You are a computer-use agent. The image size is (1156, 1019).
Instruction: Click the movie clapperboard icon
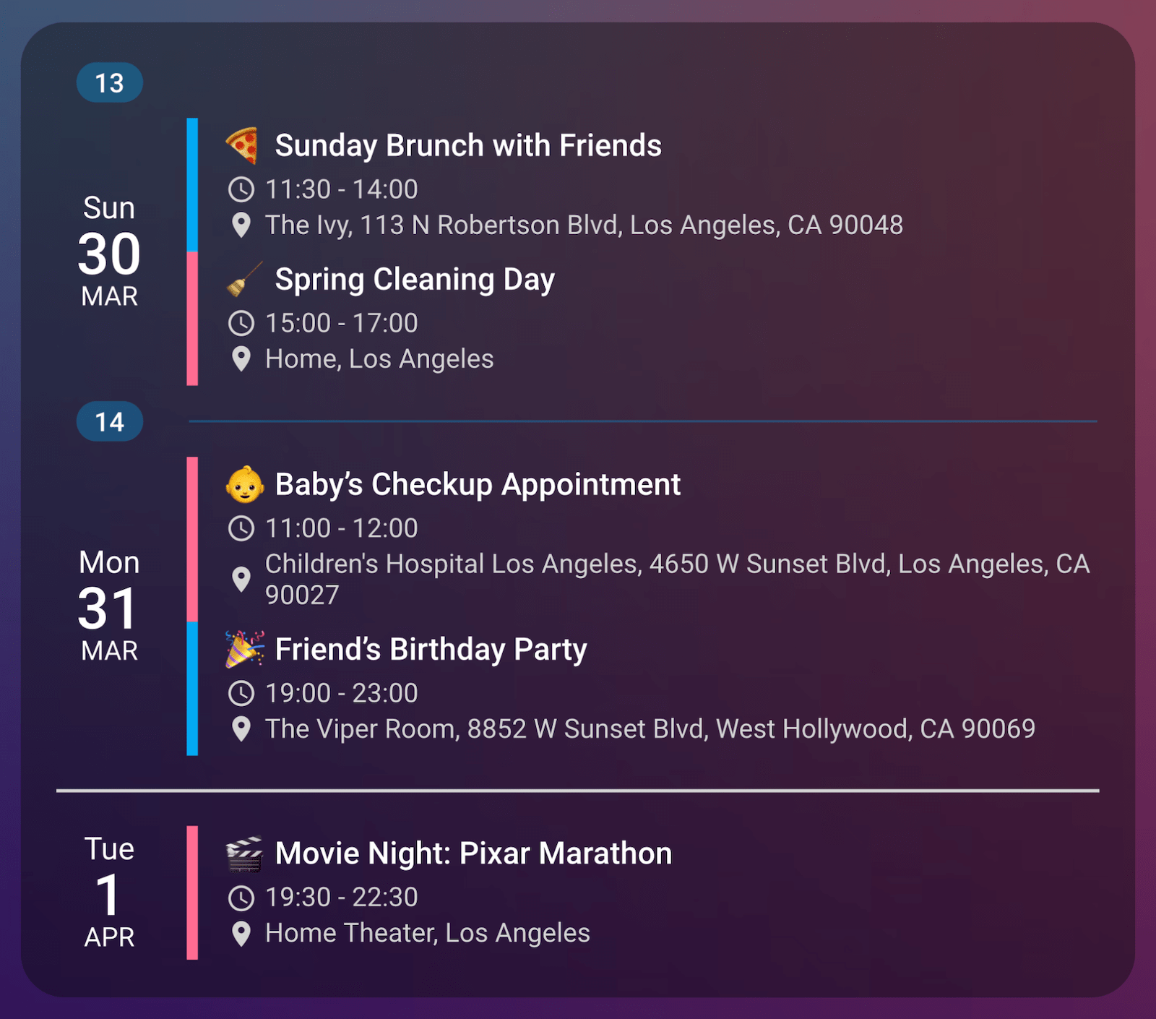[x=244, y=854]
